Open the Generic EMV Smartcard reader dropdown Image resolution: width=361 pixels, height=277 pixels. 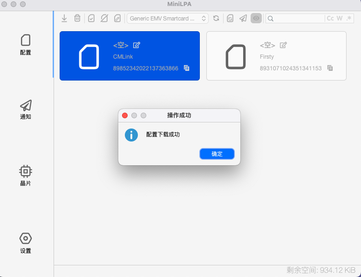point(168,18)
